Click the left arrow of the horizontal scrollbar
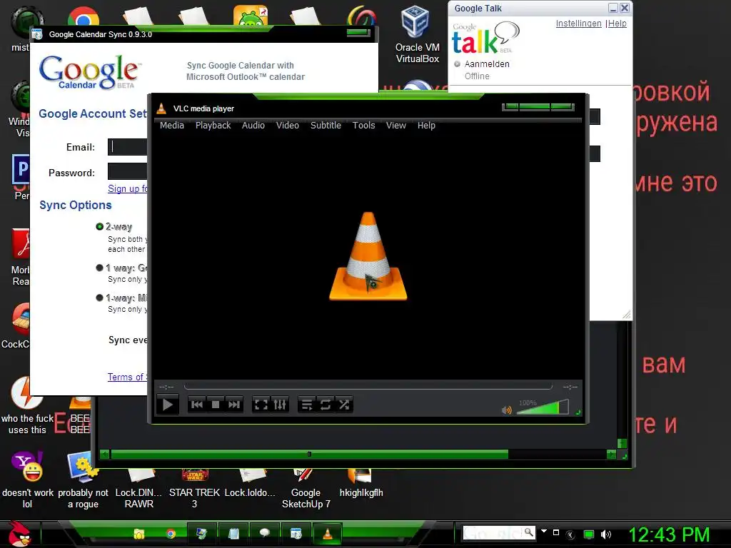Screen dimensions: 731x548 tap(105, 454)
